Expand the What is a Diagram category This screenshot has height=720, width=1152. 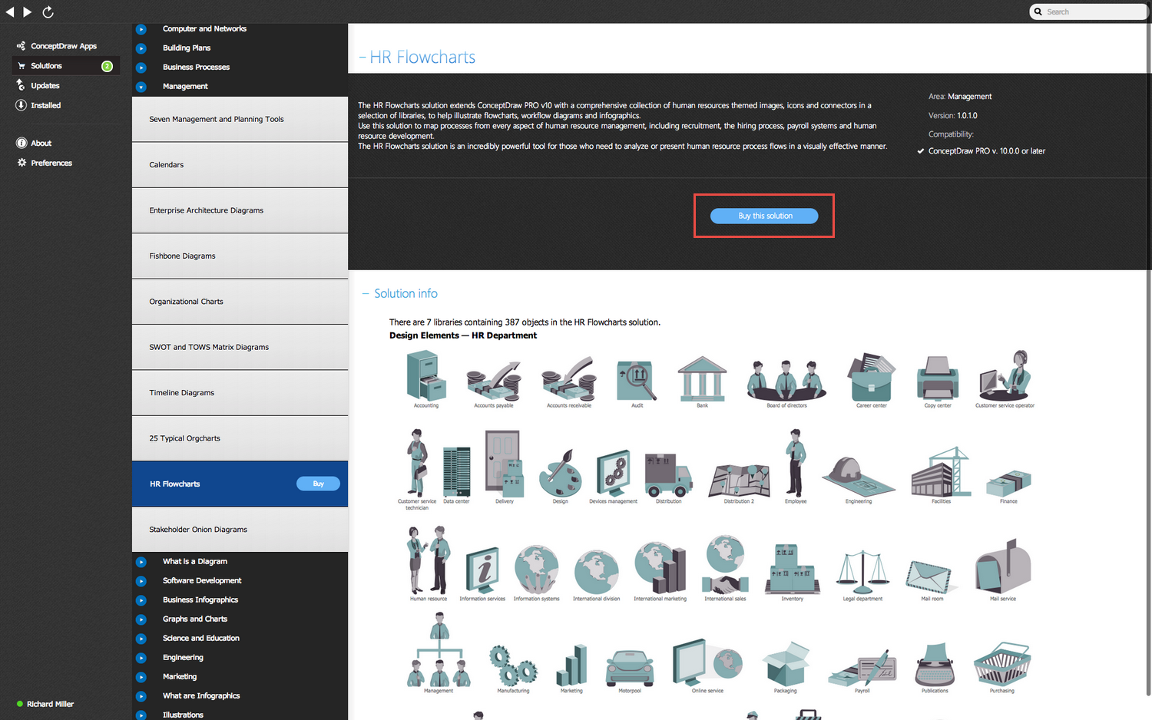pos(141,562)
